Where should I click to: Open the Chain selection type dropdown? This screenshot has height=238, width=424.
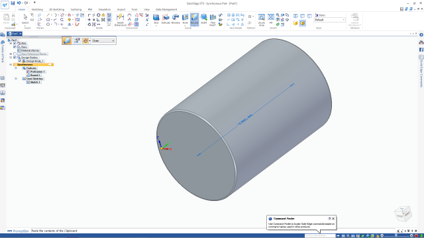pyautogui.click(x=103, y=41)
